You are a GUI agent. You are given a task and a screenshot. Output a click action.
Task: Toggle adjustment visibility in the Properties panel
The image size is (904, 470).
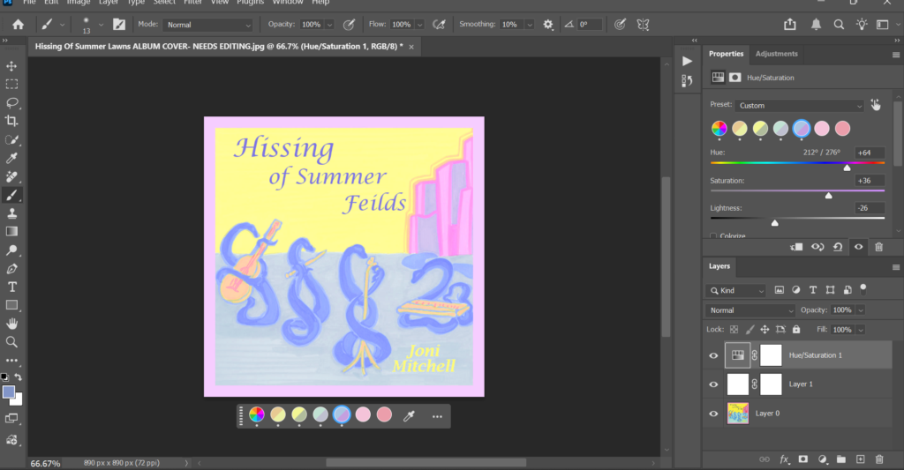(x=858, y=247)
